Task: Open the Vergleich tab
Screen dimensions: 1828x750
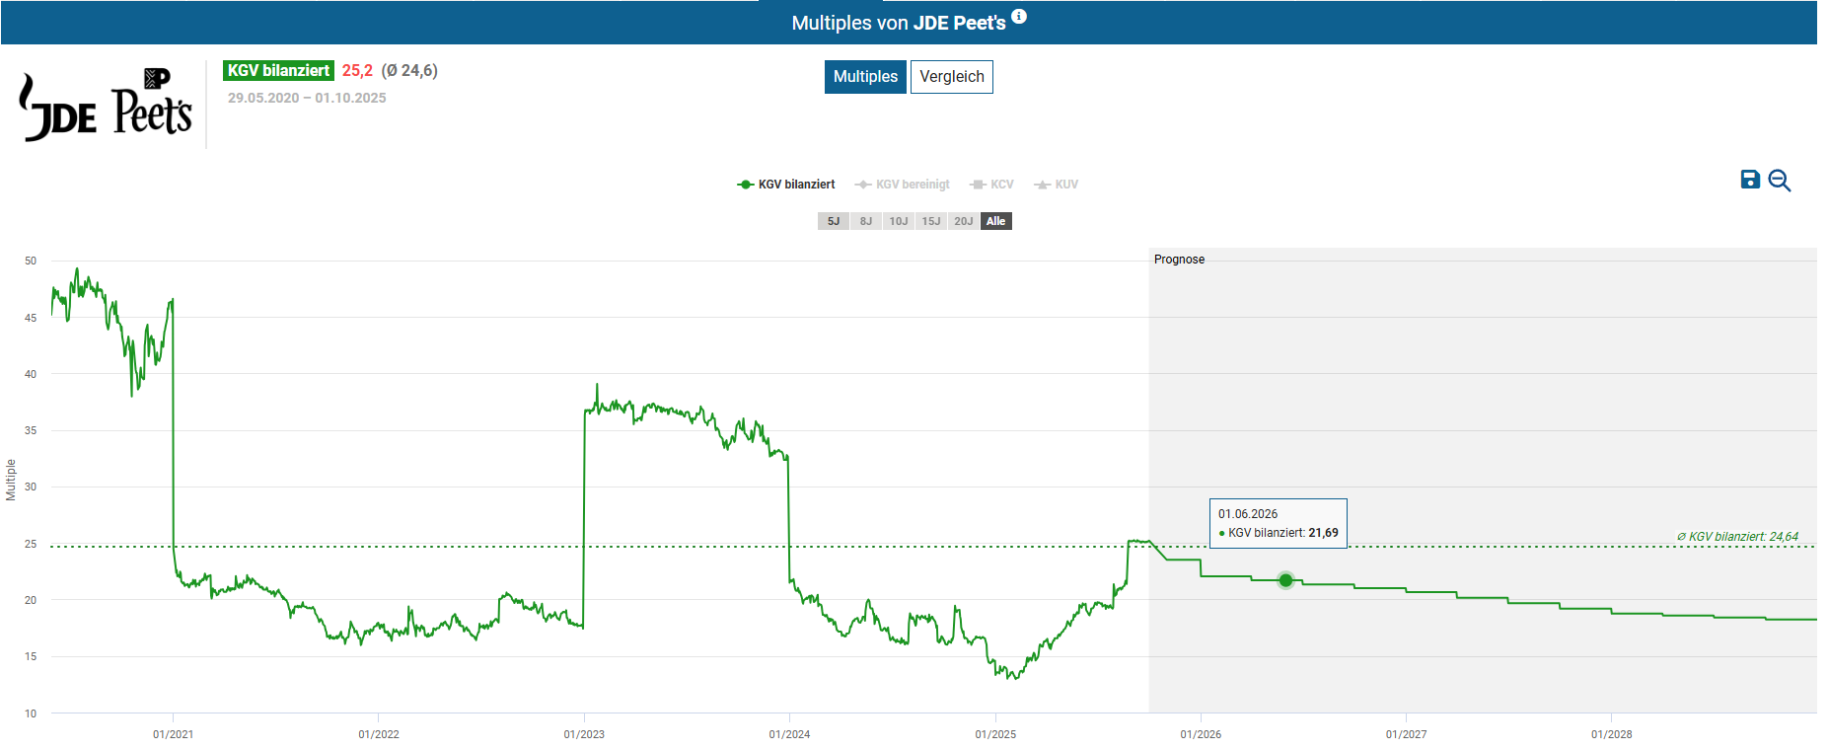Action: (x=951, y=77)
